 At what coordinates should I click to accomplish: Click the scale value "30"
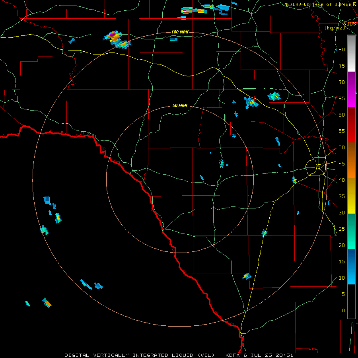tap(342, 213)
